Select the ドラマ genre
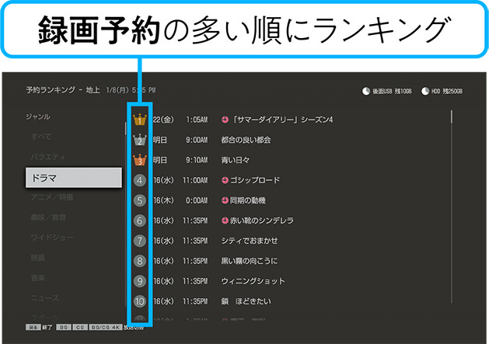This screenshot has height=344, width=489. [73, 178]
